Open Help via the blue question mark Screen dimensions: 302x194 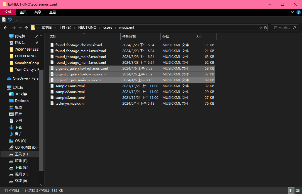click(x=298, y=12)
